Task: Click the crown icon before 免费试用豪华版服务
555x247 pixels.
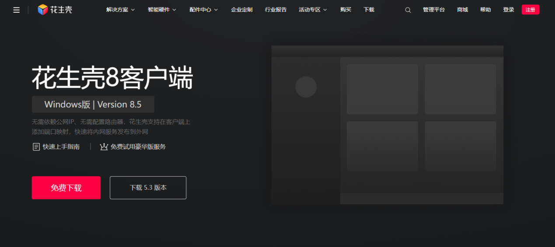Action: pyautogui.click(x=104, y=147)
